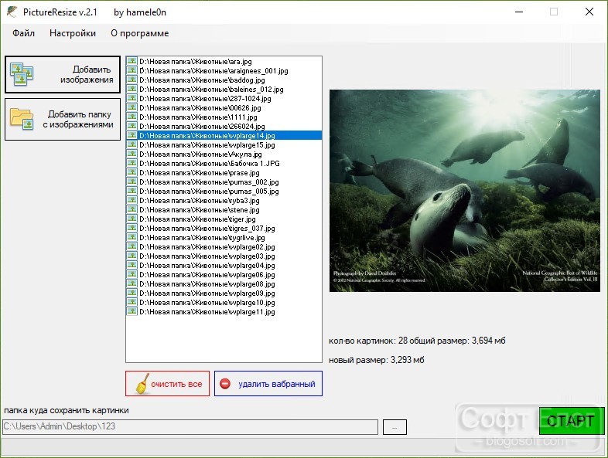Click the broom icon on очистить все
The height and width of the screenshot is (458, 608).
tap(142, 384)
